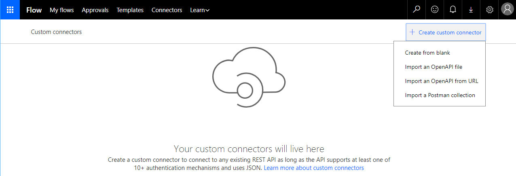This screenshot has height=176, width=516.
Task: Expand the Learn dropdown menu
Action: pos(200,10)
